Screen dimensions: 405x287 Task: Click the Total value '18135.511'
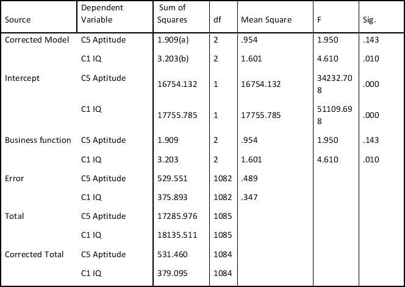click(x=177, y=235)
